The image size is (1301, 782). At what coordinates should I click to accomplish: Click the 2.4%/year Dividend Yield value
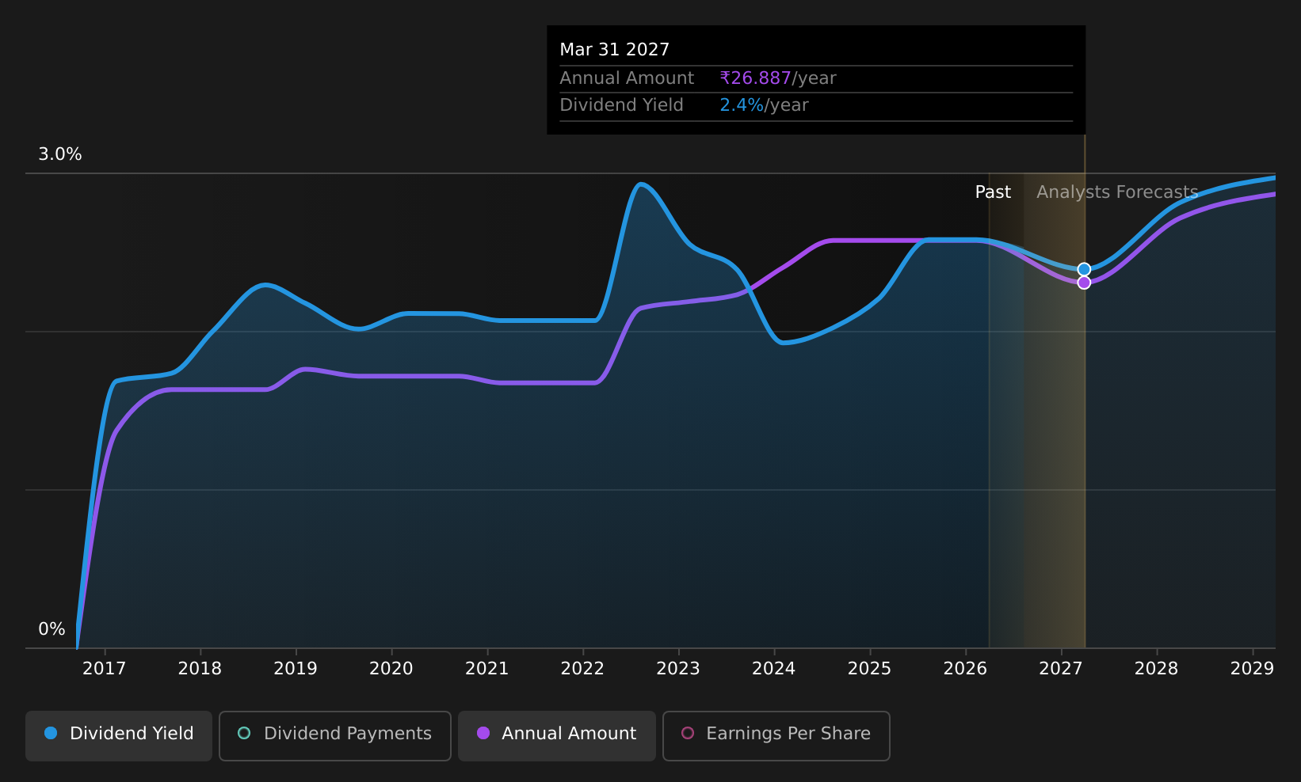pos(764,105)
